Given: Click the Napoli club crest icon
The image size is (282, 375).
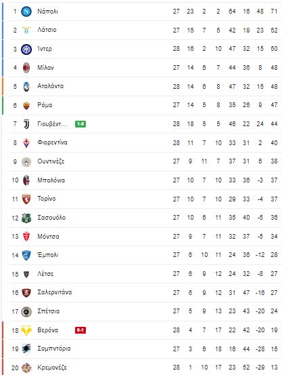Looking at the screenshot, I should point(26,12).
